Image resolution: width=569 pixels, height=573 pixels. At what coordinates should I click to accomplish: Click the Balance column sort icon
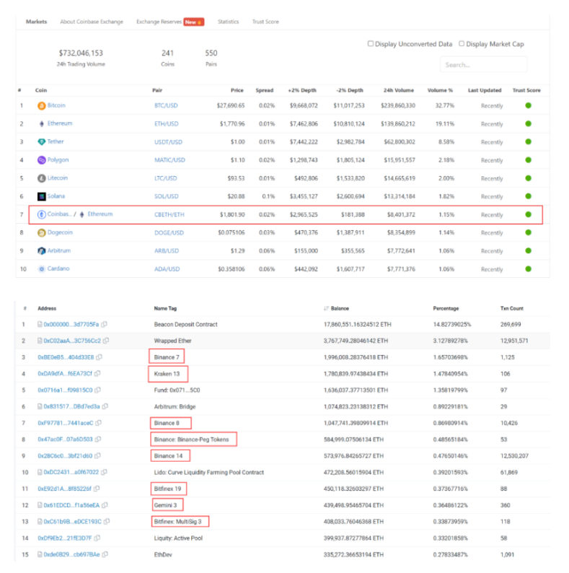(326, 308)
